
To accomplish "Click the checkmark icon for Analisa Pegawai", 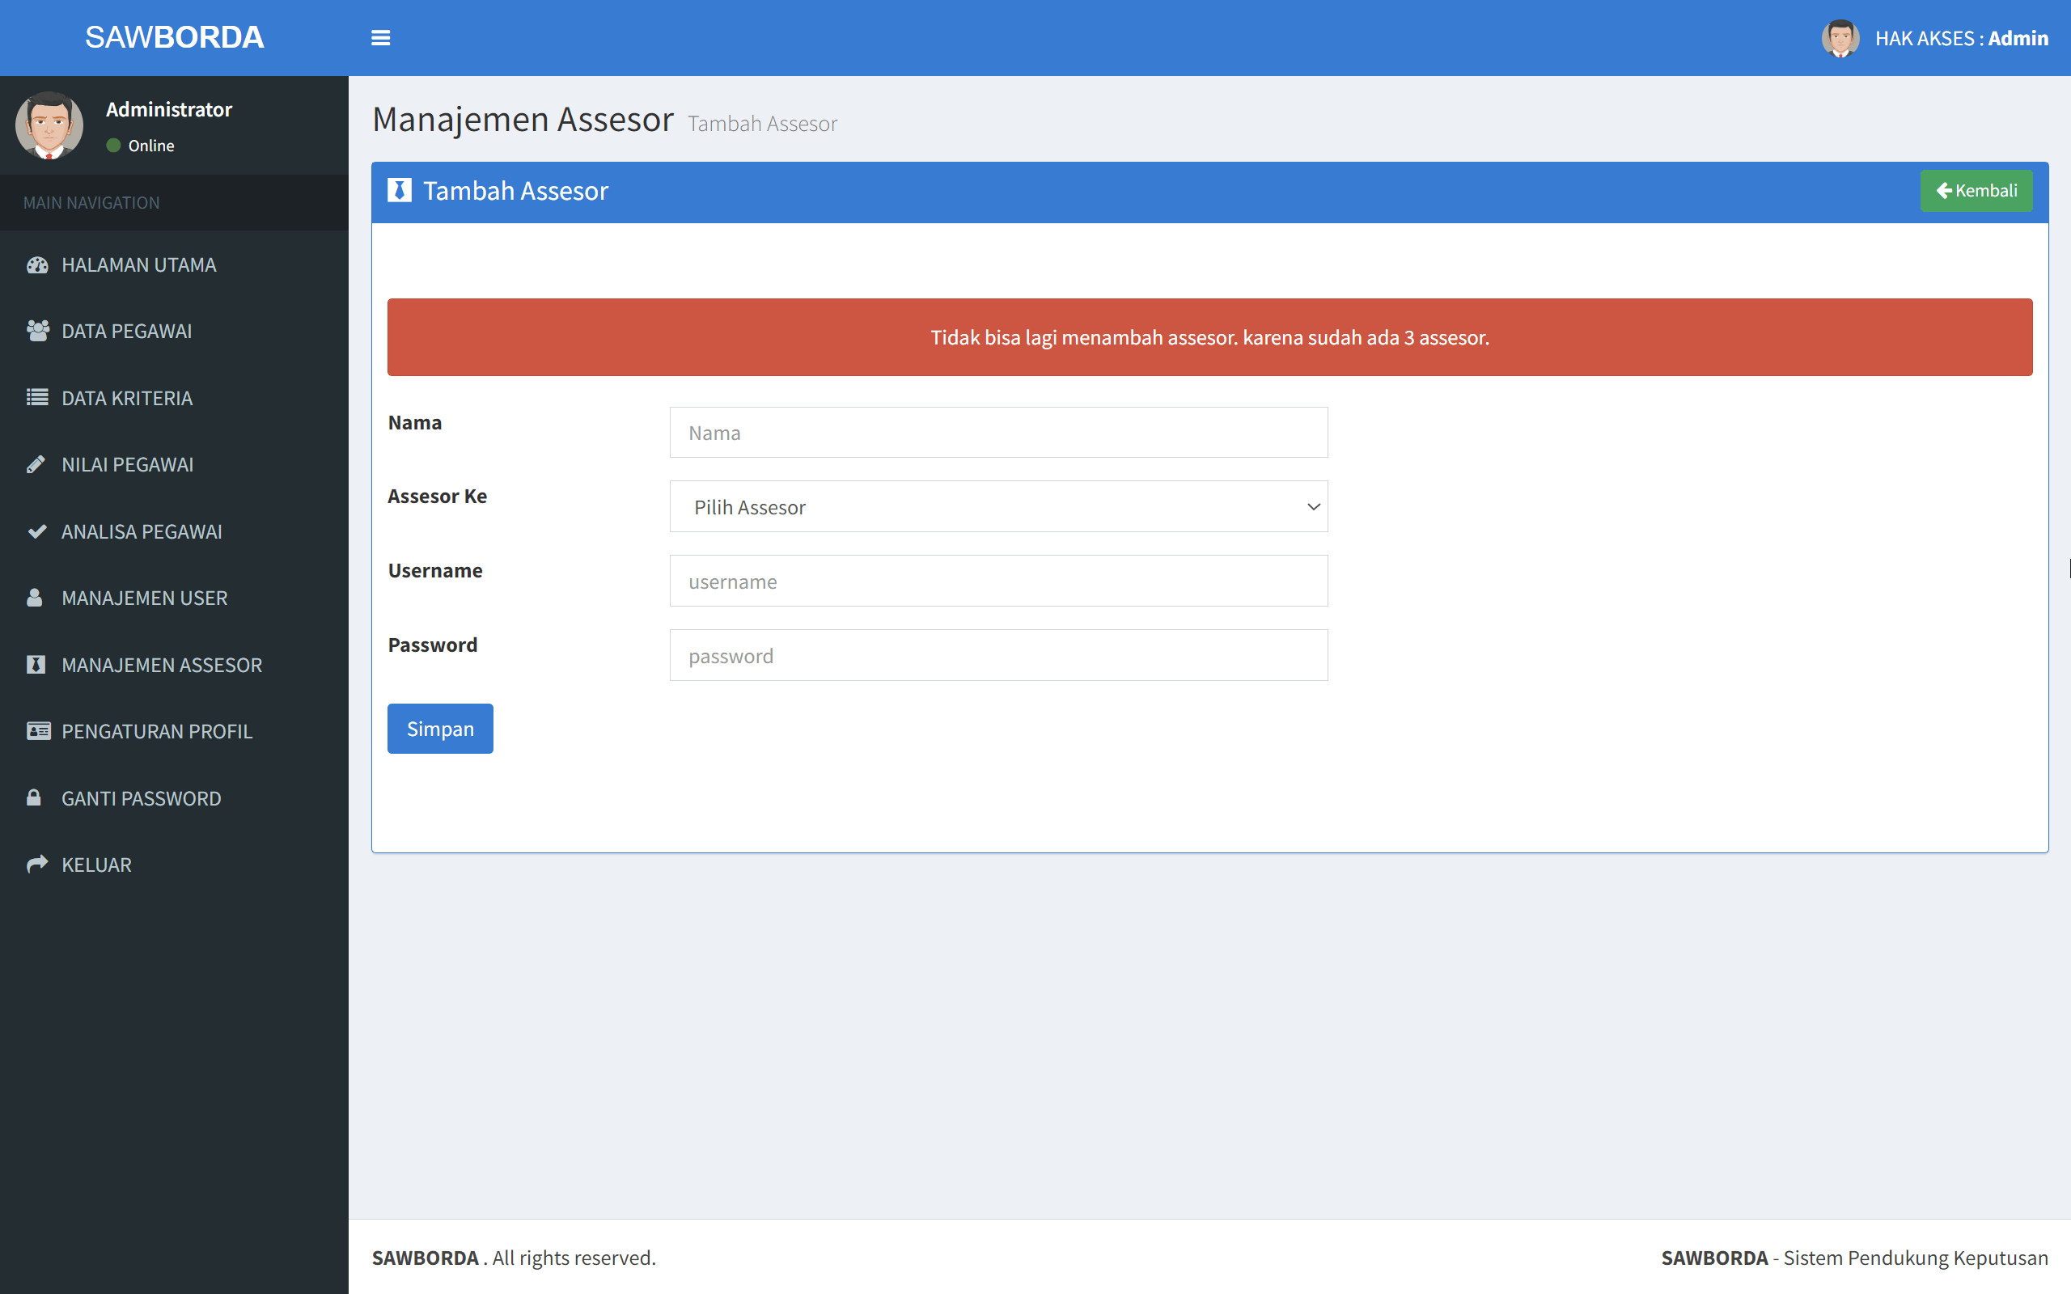I will tap(36, 531).
